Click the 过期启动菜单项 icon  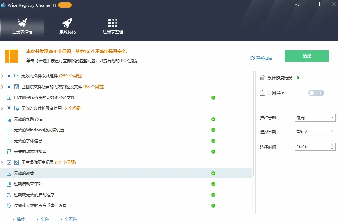click(9, 184)
